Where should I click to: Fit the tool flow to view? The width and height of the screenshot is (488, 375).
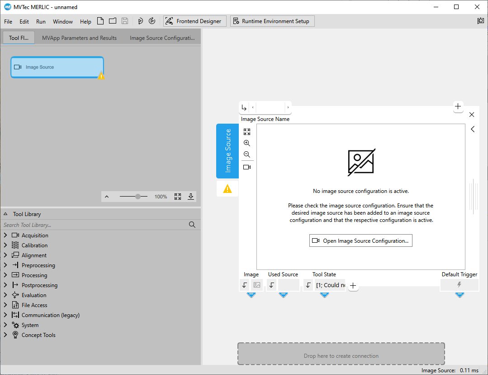[178, 197]
